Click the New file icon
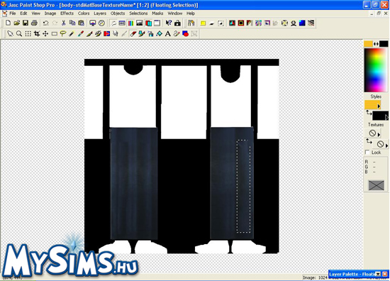Screen dimensions: 390x281 click(x=8, y=23)
